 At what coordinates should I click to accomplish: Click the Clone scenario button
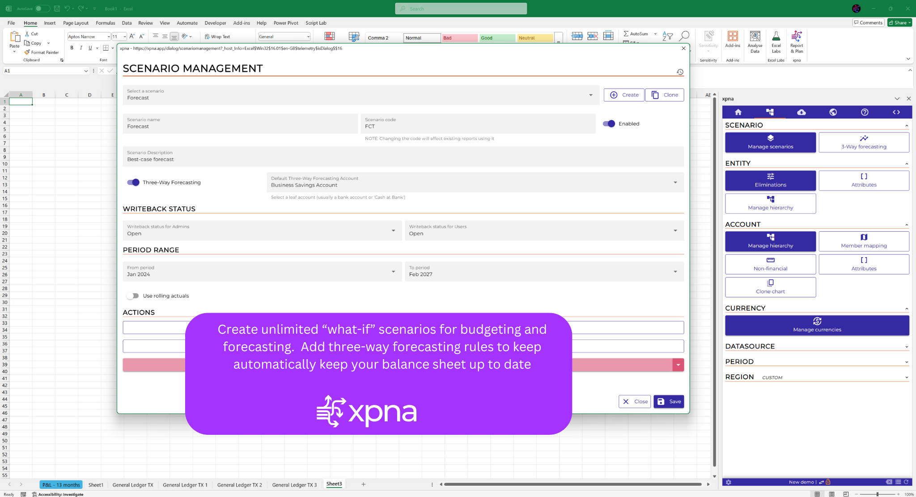click(665, 95)
